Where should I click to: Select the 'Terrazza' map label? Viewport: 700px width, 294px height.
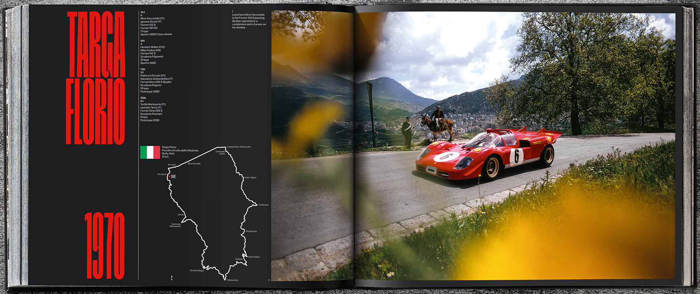coord(172,165)
